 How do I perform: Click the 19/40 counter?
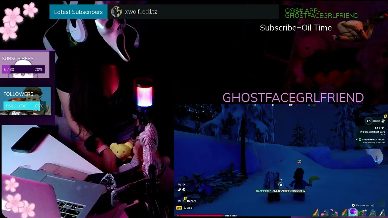click(191, 201)
